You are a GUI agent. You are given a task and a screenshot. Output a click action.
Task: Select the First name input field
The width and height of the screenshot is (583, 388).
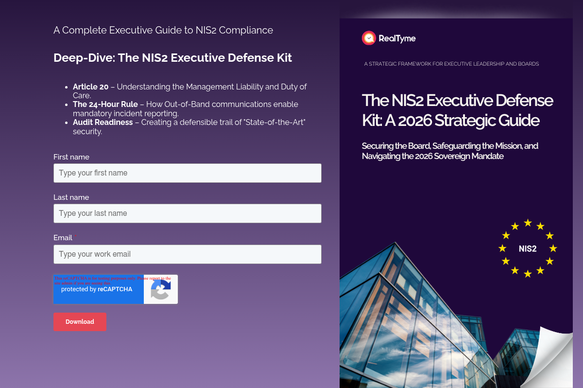187,173
